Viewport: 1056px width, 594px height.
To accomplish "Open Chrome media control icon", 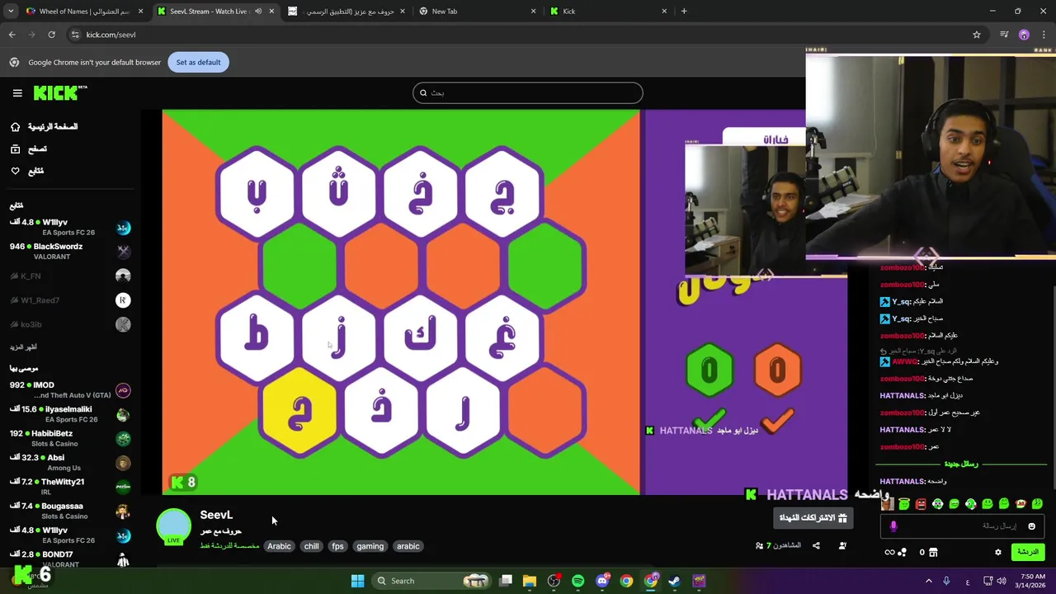I will tap(1004, 35).
